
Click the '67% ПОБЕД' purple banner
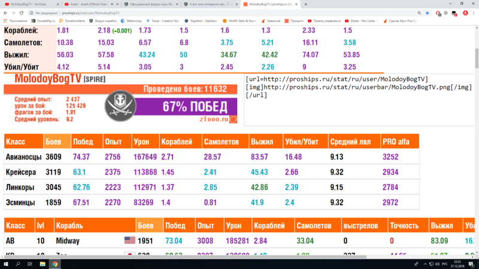click(195, 106)
